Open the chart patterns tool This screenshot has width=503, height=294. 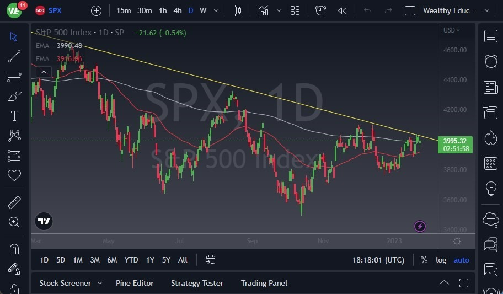point(14,136)
